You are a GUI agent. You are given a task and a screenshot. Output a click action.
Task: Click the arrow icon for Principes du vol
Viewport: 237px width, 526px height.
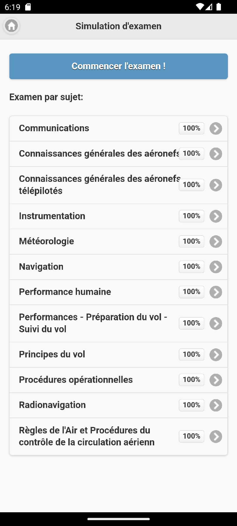[x=216, y=355]
